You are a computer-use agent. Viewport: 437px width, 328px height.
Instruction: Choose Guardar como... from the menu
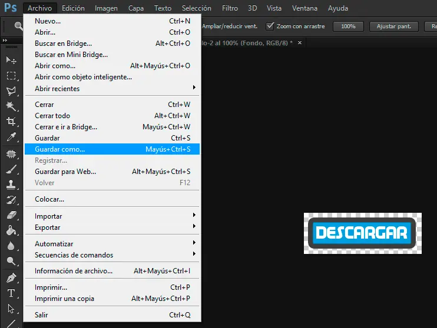pos(112,149)
